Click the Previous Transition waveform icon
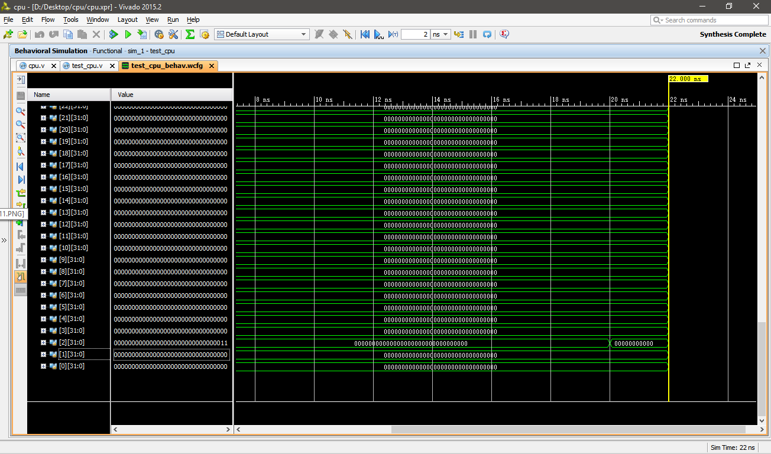Viewport: 771px width, 454px height. point(21,193)
